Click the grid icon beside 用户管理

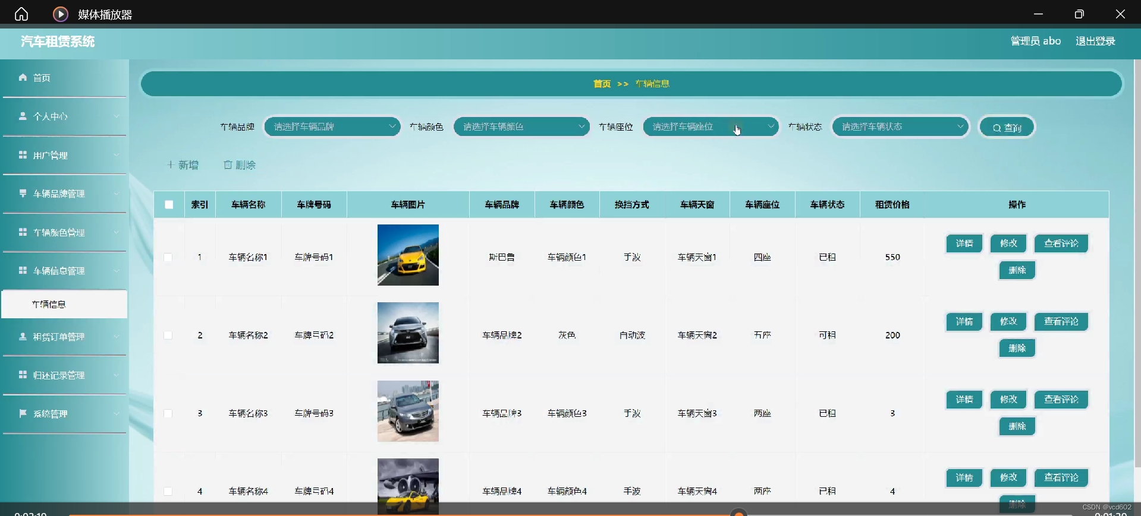[x=23, y=155]
